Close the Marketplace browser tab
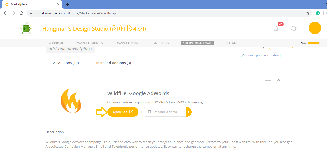 [x=58, y=4]
